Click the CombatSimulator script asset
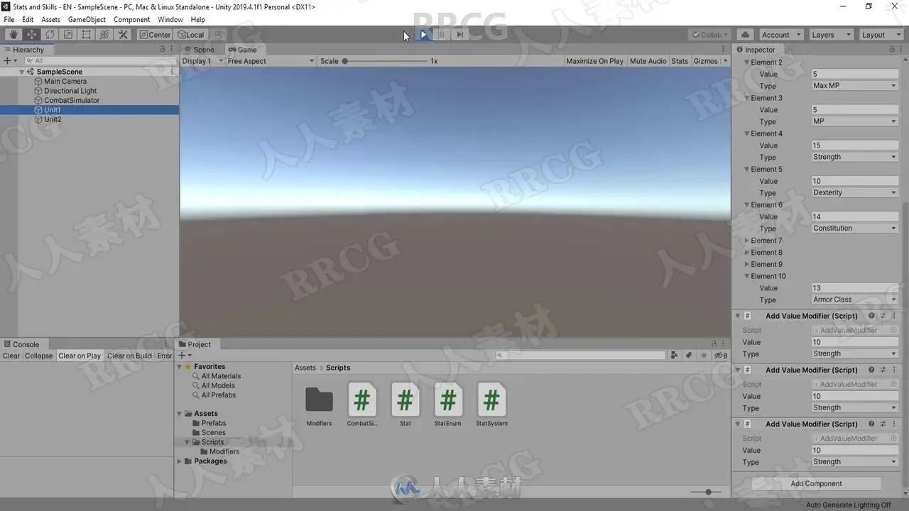The image size is (909, 511). [362, 405]
